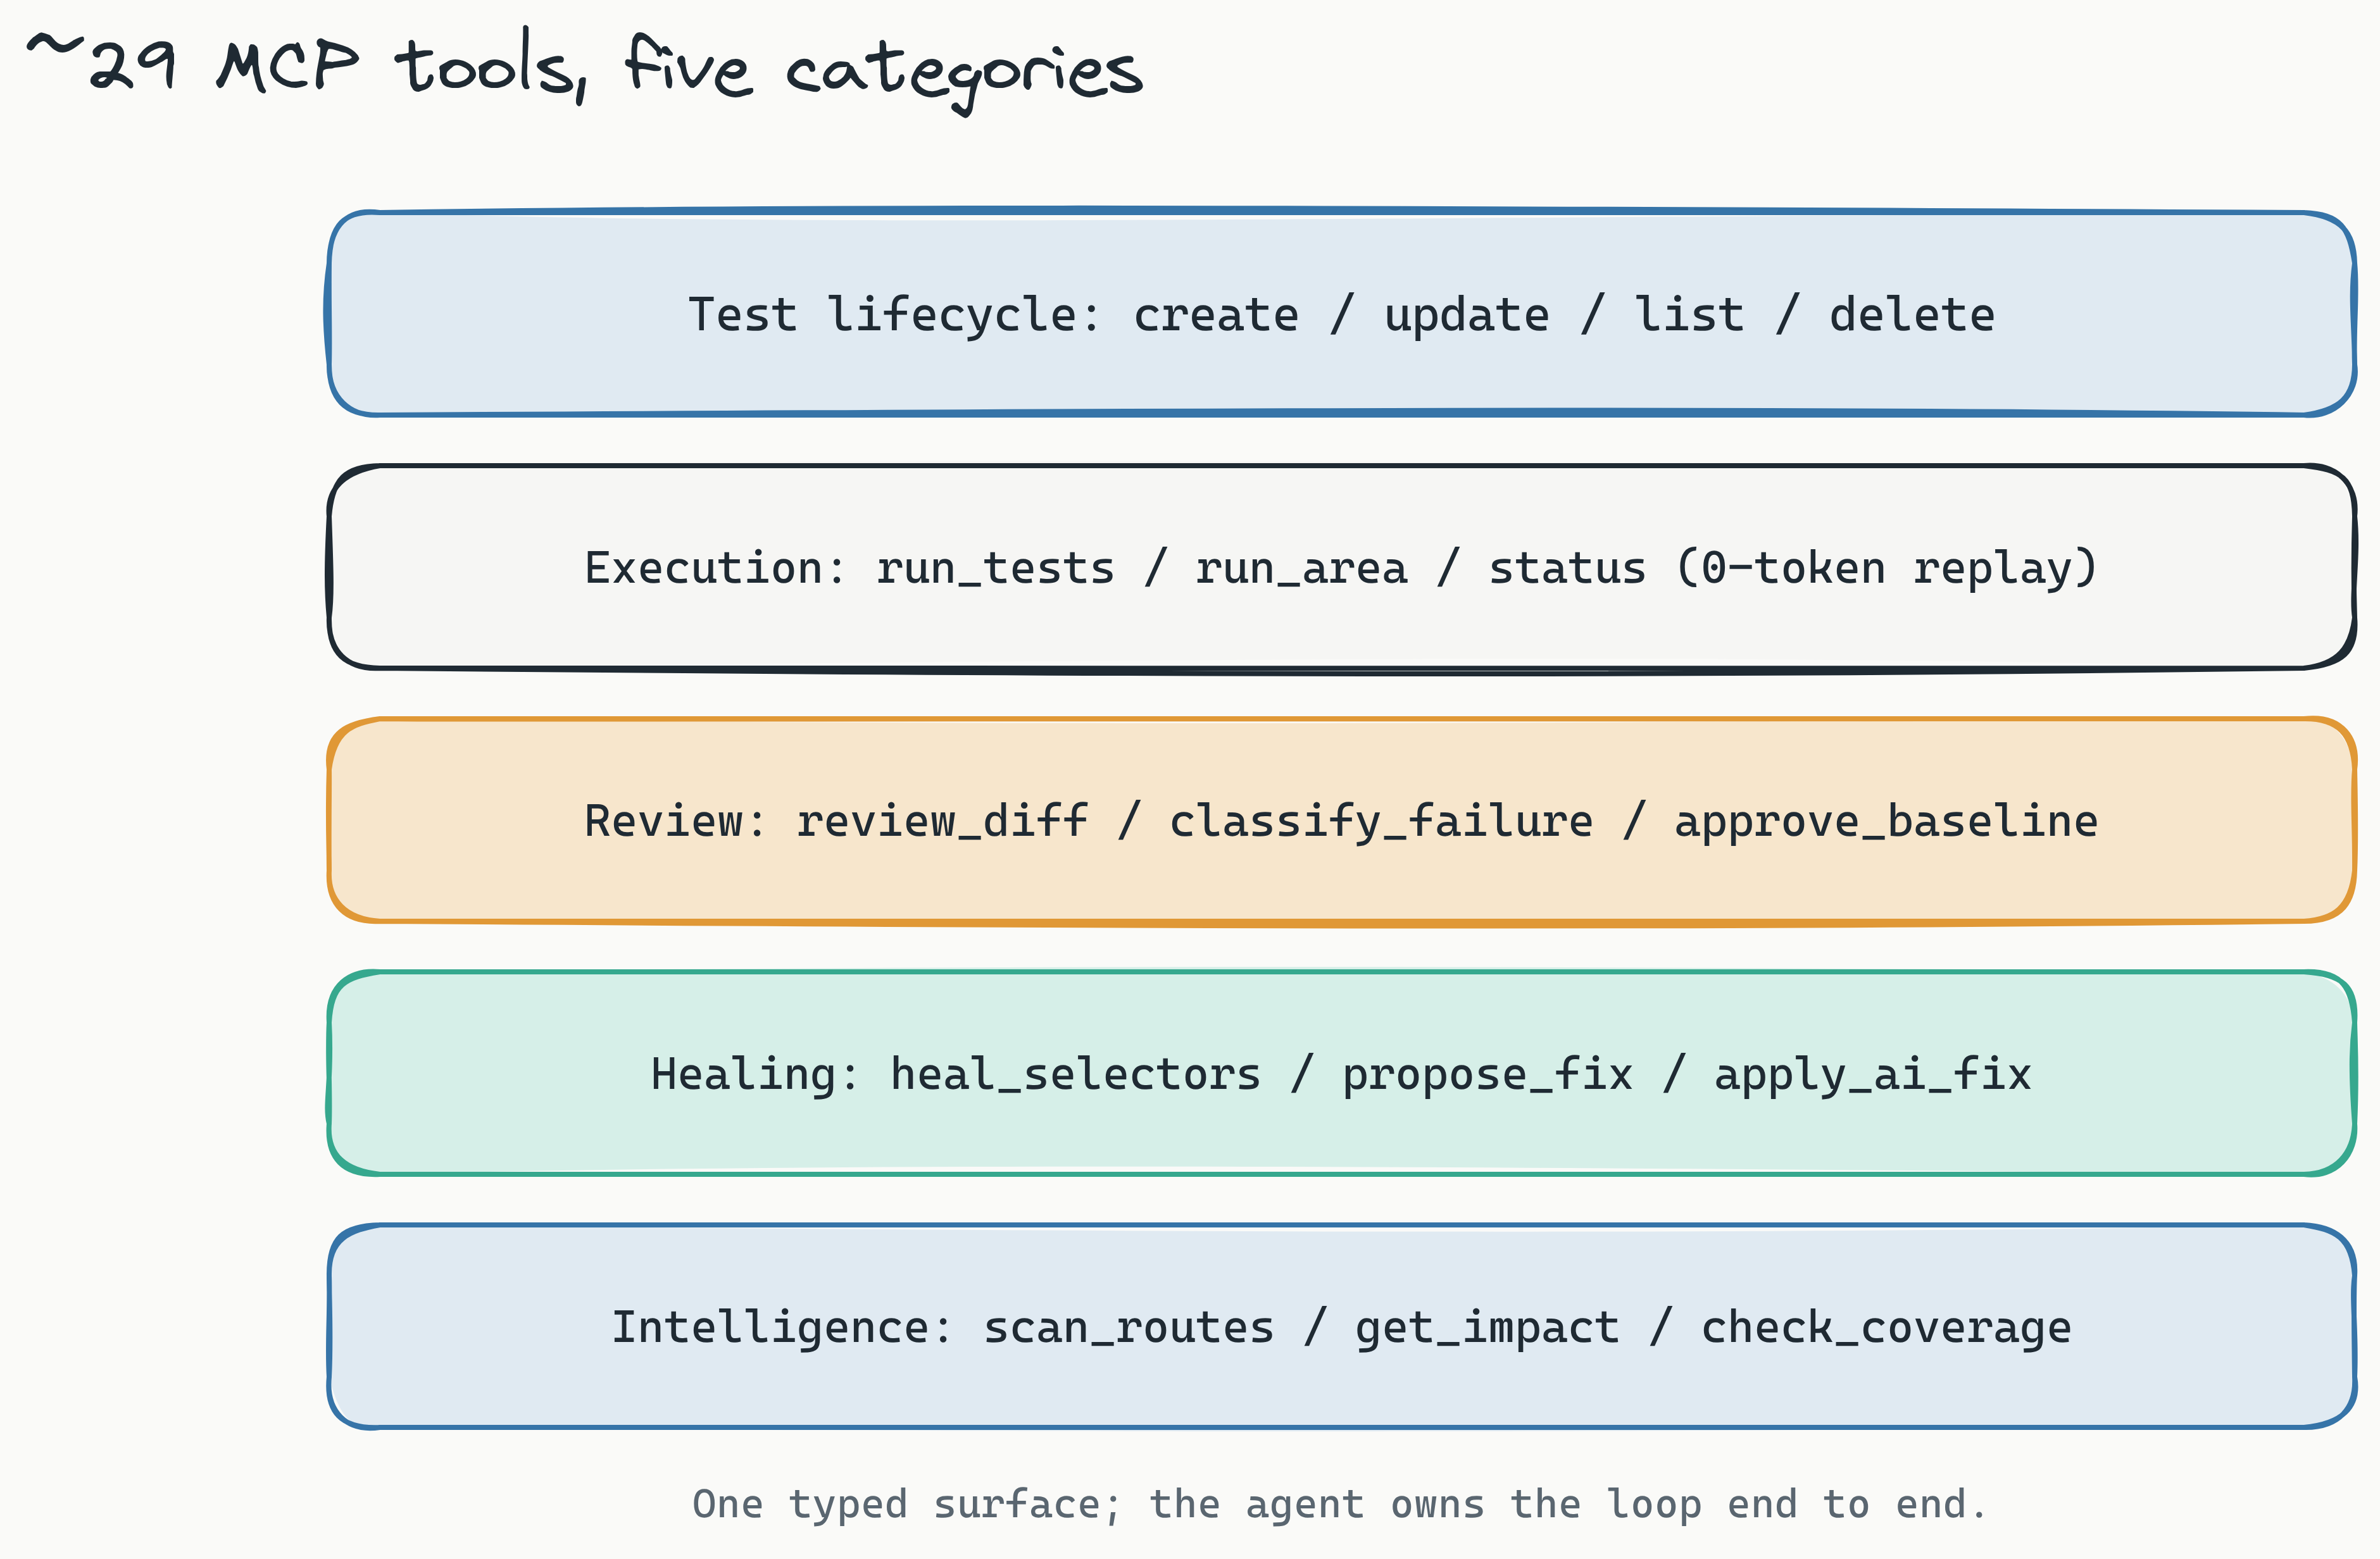
Task: Select the 'Review: review_diff / classify_failure' box
Action: pos(1341,821)
